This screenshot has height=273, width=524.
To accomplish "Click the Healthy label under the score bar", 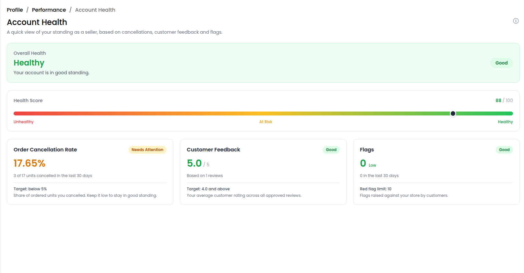I will [x=505, y=122].
